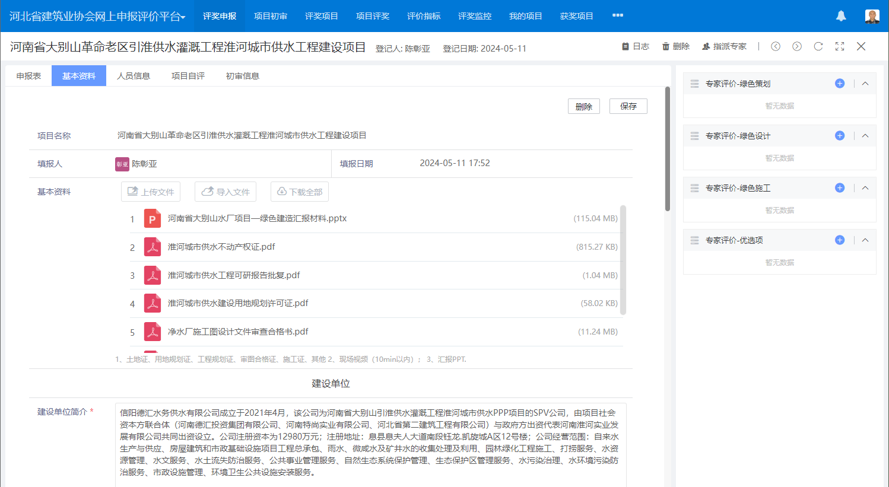Open 日志 log in the toolbar
The height and width of the screenshot is (487, 889).
tap(636, 46)
